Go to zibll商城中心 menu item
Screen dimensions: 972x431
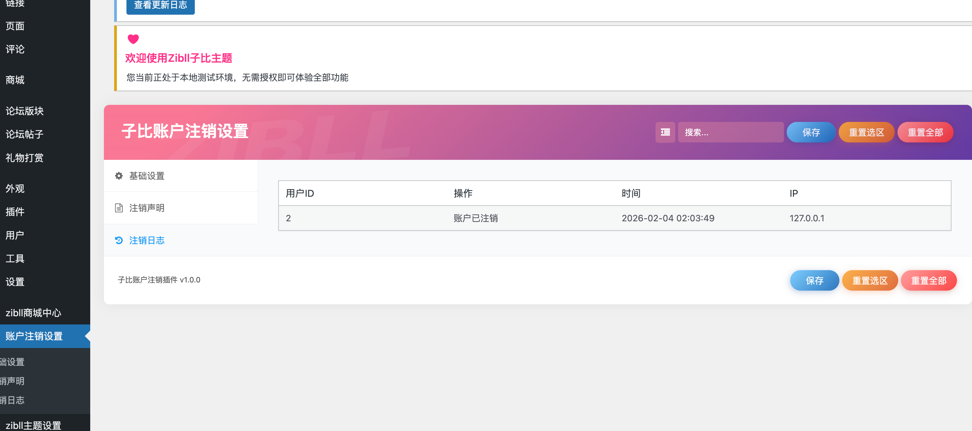[x=33, y=312]
